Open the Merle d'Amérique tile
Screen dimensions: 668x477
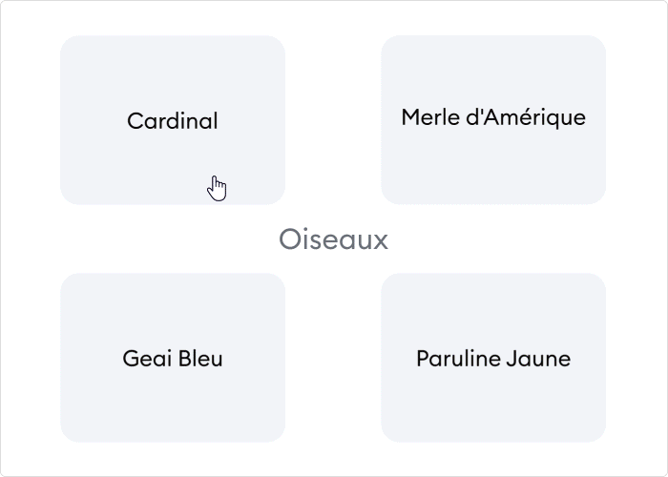(x=493, y=120)
